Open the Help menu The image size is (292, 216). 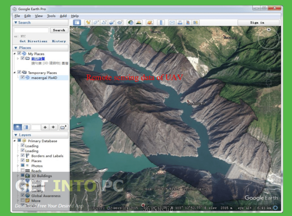(75, 16)
